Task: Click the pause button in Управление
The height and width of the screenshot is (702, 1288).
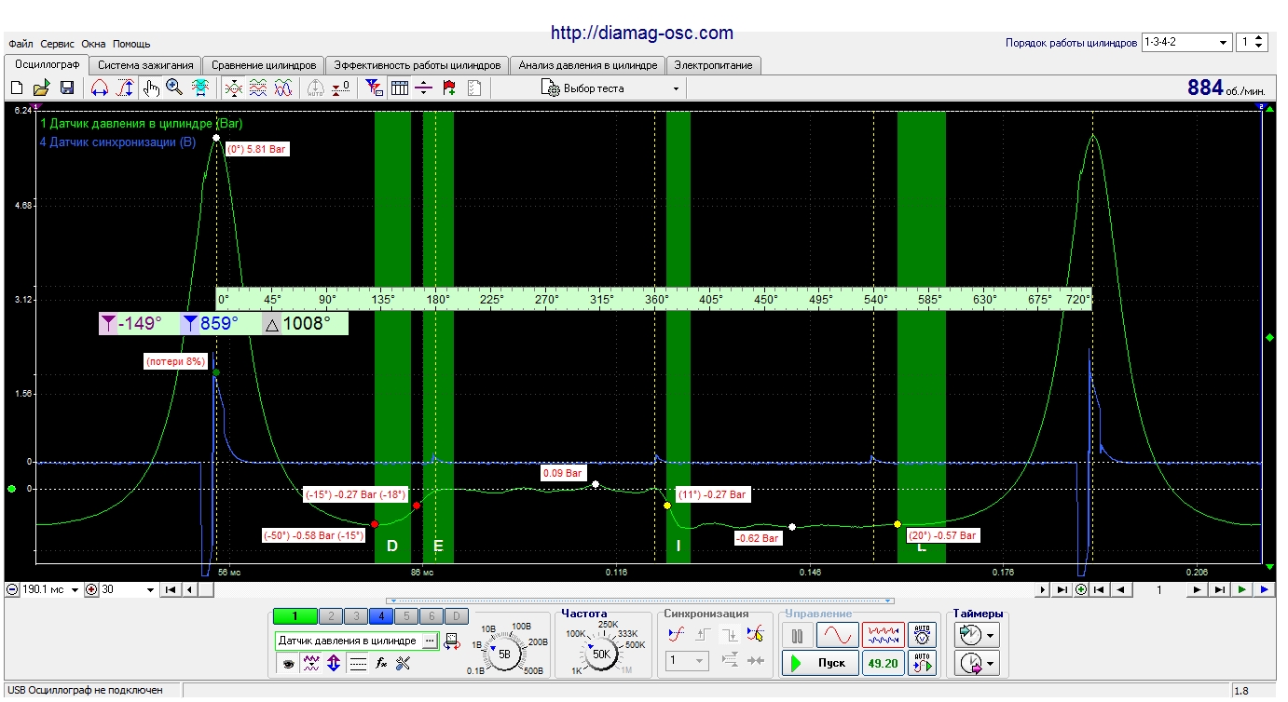Action: [x=797, y=635]
